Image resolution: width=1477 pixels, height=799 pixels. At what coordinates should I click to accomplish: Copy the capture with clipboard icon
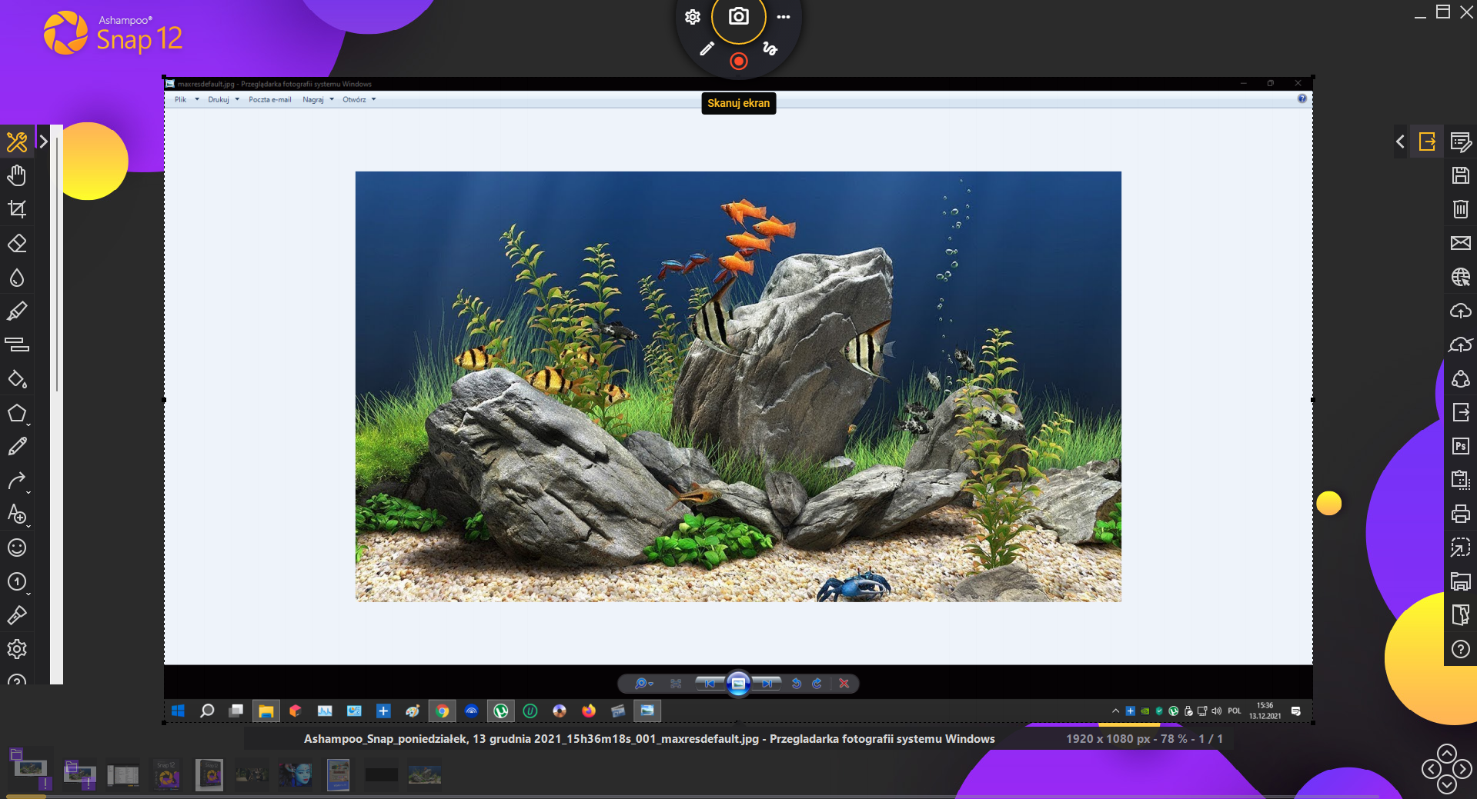pyautogui.click(x=1461, y=480)
